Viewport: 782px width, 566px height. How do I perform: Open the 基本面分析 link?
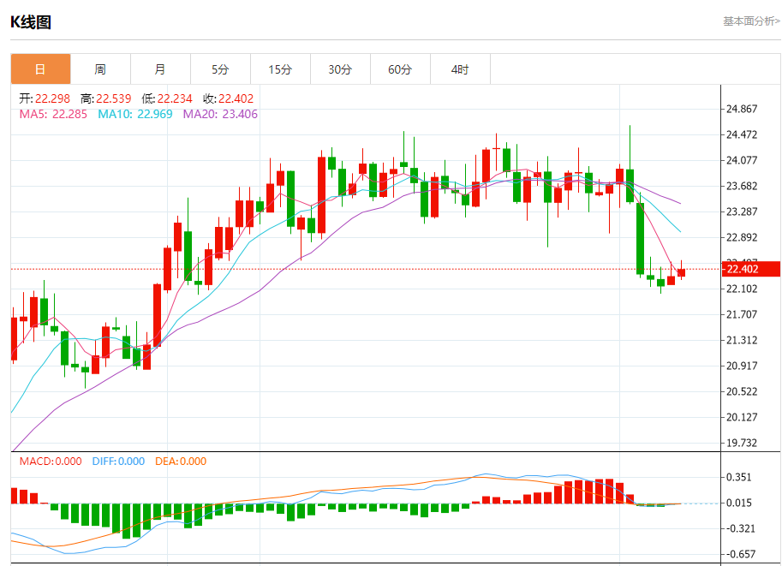point(751,21)
